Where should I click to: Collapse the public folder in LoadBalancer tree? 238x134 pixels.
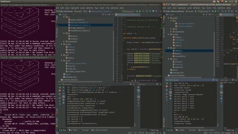pyautogui.click(x=168, y=18)
